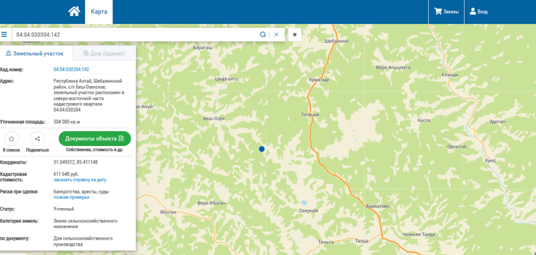Screen dimensions: 536x255
Task: Click the заказать справку на дату link
Action: [80, 180]
